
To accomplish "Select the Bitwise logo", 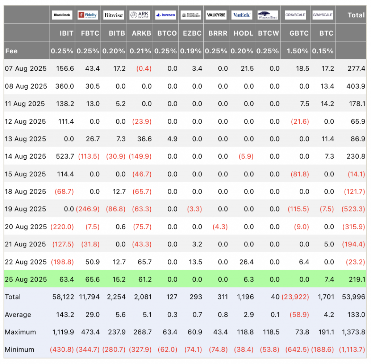I will coord(114,15).
